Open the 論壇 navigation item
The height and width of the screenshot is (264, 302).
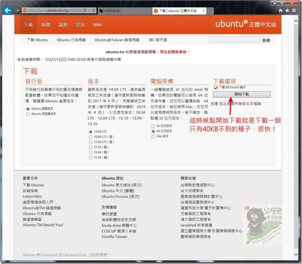point(63,25)
